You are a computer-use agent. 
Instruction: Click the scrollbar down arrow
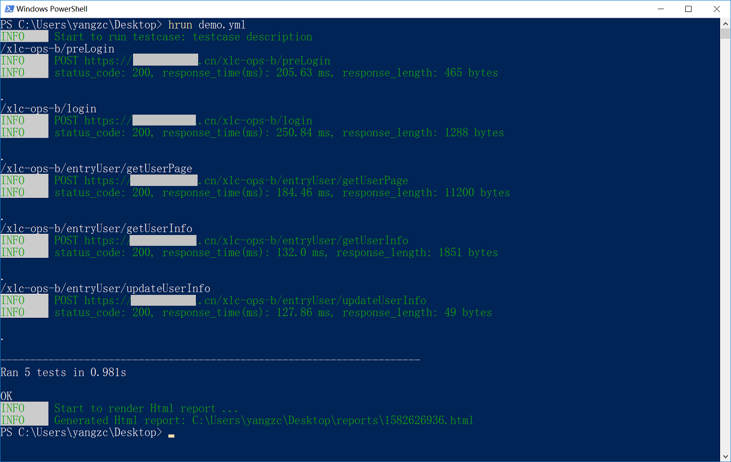(x=725, y=456)
